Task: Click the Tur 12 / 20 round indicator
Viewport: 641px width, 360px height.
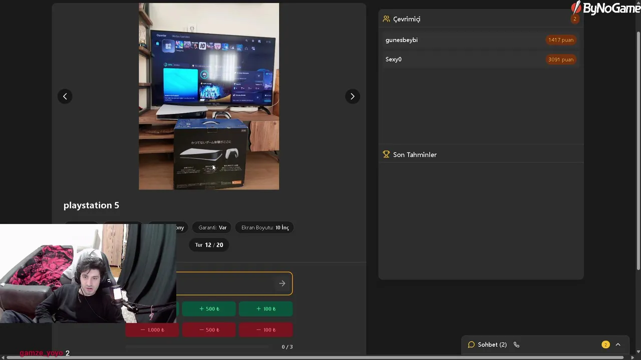Action: coord(209,245)
